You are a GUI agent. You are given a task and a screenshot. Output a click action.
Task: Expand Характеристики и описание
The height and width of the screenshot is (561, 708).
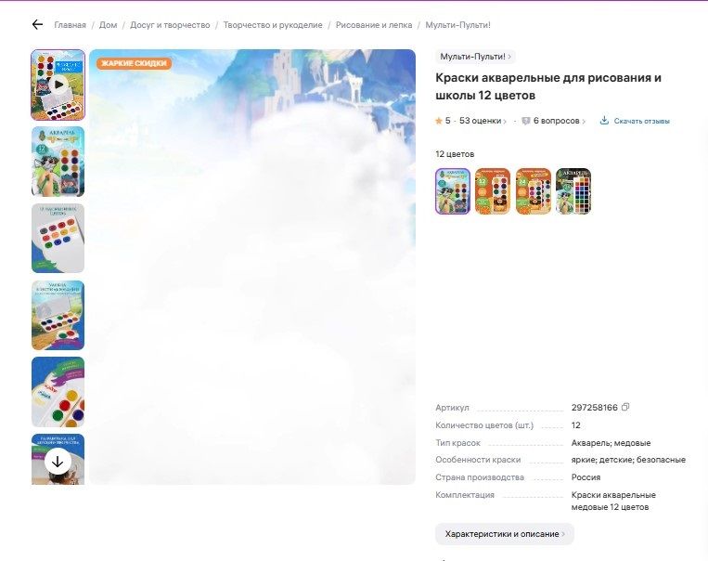pyautogui.click(x=504, y=534)
